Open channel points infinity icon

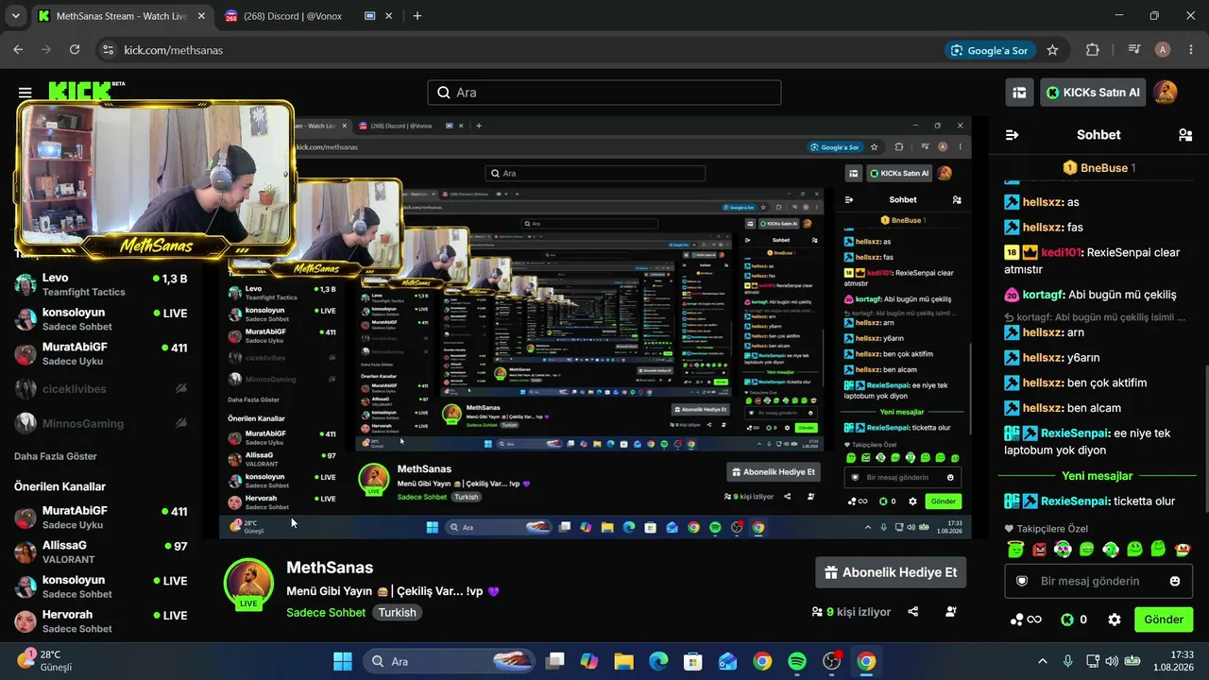click(1026, 620)
